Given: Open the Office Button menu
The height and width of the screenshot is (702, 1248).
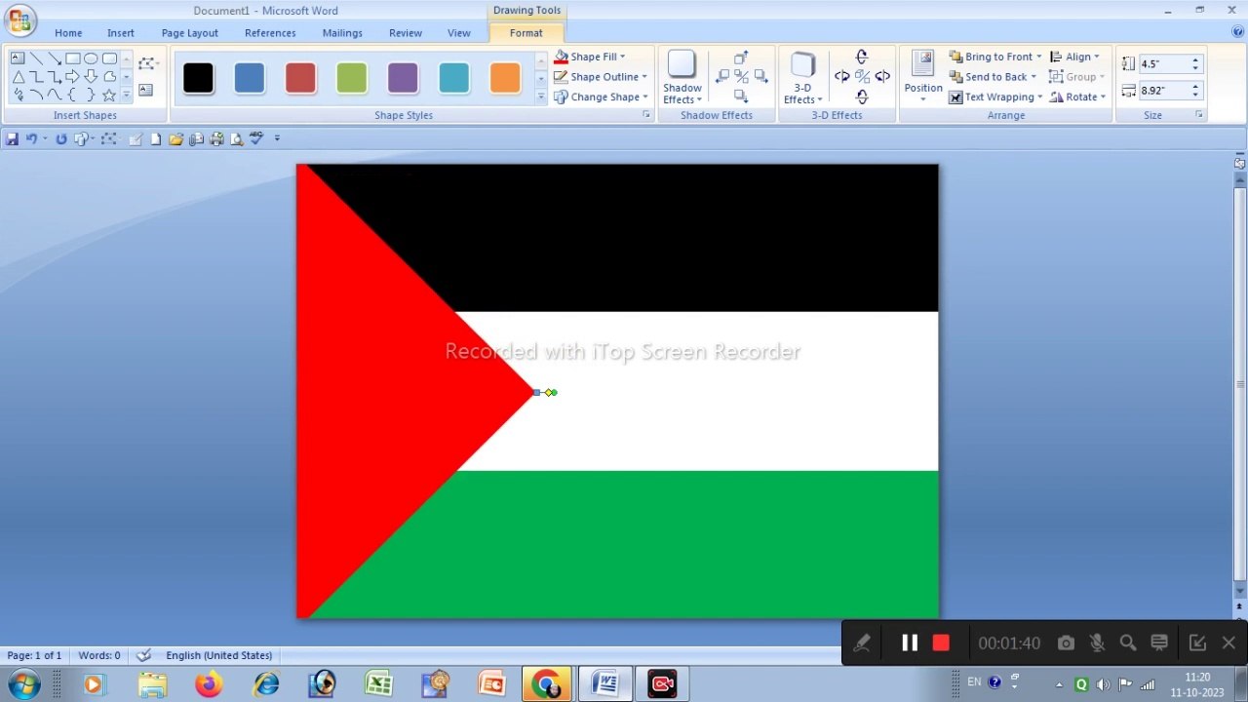Looking at the screenshot, I should (19, 19).
